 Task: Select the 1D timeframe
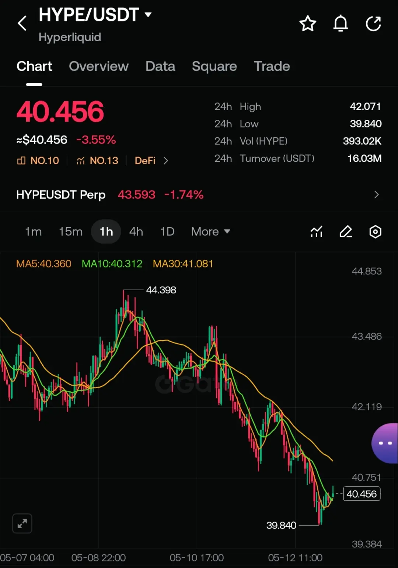point(167,232)
